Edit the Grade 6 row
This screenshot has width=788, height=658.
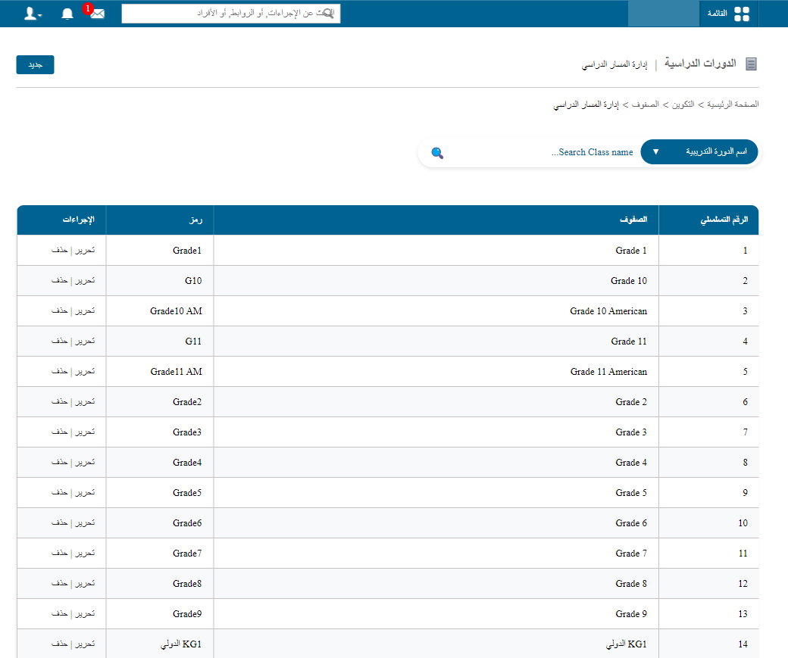pyautogui.click(x=85, y=523)
